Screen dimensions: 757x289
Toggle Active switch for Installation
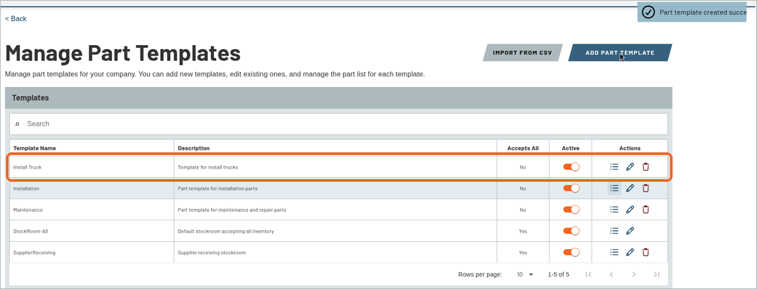[x=571, y=188]
